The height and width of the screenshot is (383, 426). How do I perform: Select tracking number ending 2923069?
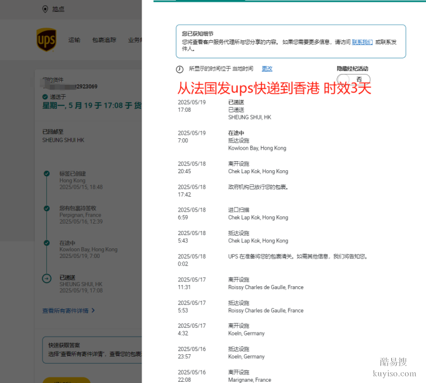70,87
